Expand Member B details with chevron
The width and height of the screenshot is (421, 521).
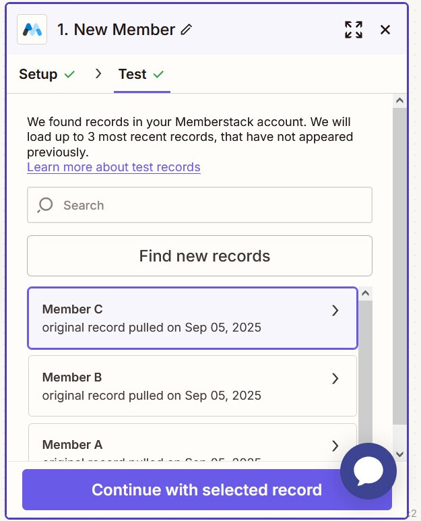335,379
